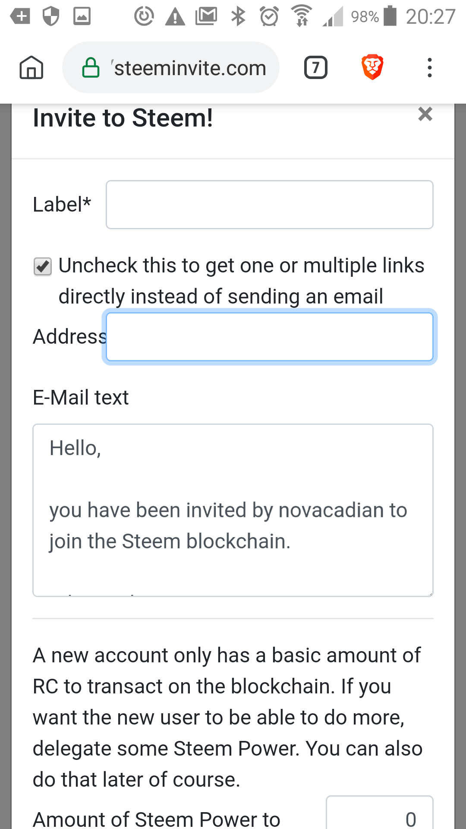Image resolution: width=466 pixels, height=829 pixels.
Task: Tap the green padlock security icon
Action: point(91,68)
